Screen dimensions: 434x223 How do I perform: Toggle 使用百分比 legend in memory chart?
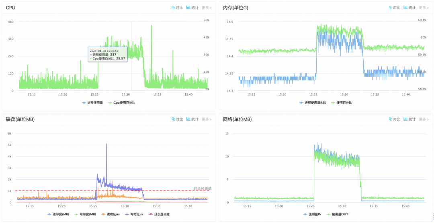(x=342, y=102)
